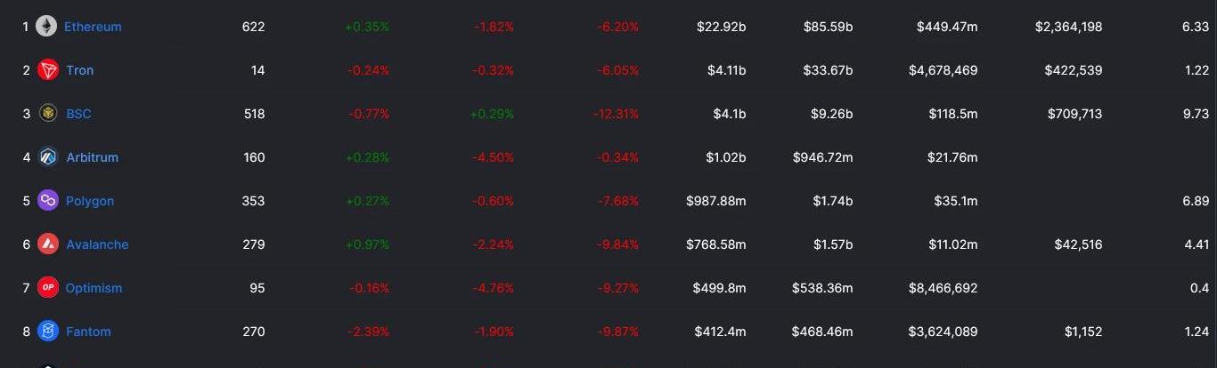Click Ethereum's protocol count 622
The height and width of the screenshot is (368, 1217).
253,27
